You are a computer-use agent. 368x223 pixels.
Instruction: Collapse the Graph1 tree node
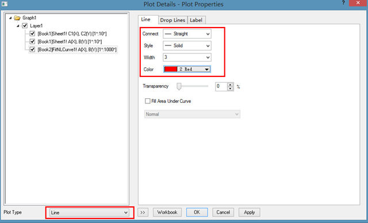10,18
